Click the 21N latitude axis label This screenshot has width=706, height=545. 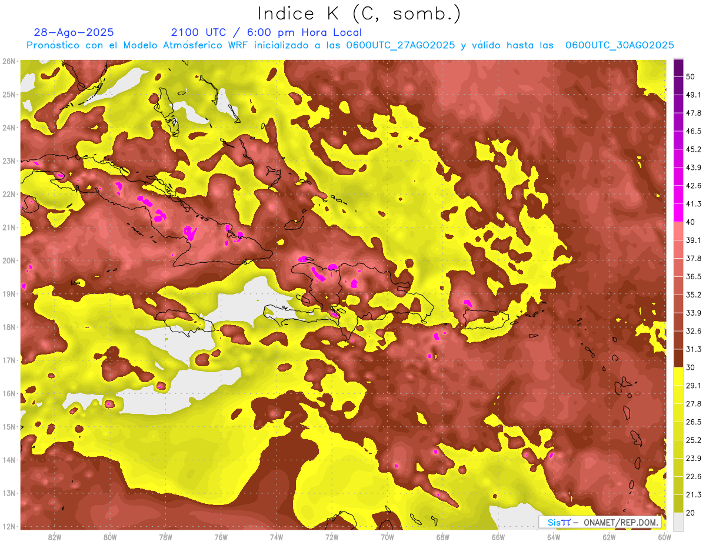tap(9, 227)
